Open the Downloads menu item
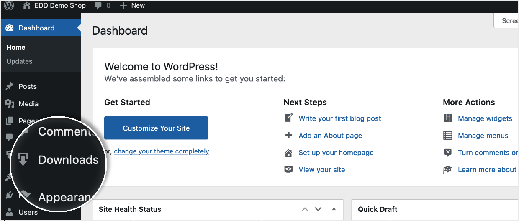The image size is (519, 221). click(68, 160)
